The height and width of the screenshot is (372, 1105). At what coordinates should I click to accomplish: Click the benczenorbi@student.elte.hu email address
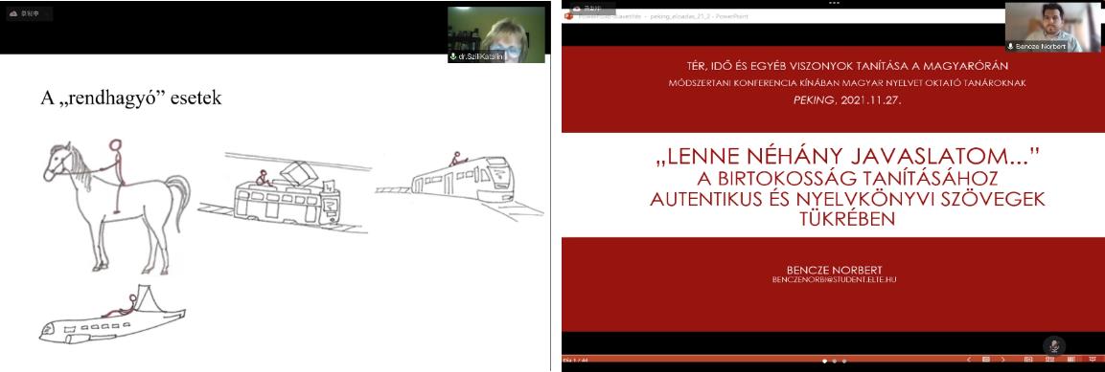tap(834, 280)
